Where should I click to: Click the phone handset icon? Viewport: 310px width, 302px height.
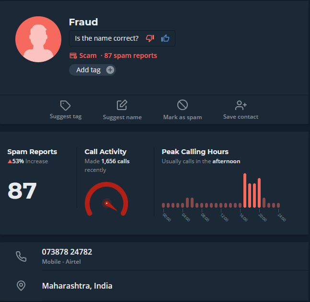(x=21, y=257)
